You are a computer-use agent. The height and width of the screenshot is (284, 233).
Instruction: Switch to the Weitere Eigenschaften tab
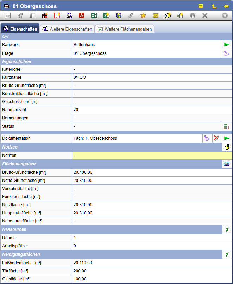click(x=67, y=29)
